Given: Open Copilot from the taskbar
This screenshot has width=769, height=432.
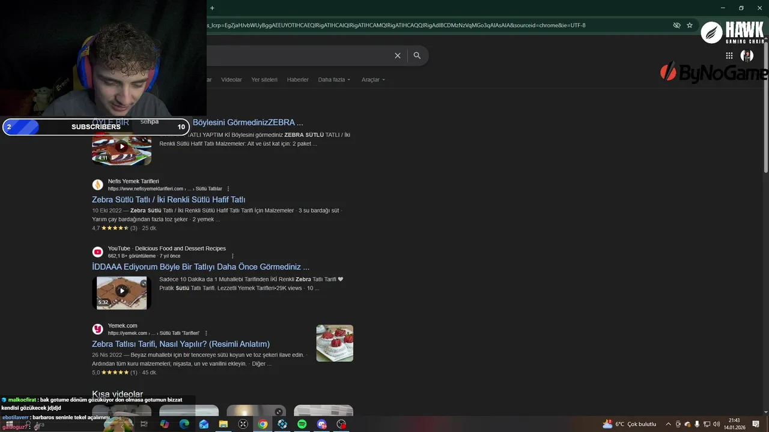Looking at the screenshot, I should click(165, 424).
